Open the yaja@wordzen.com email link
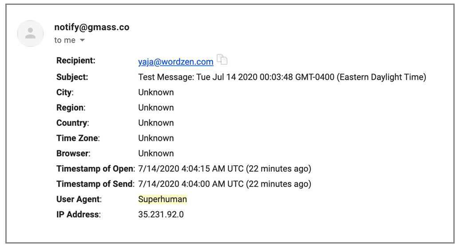 (x=176, y=62)
